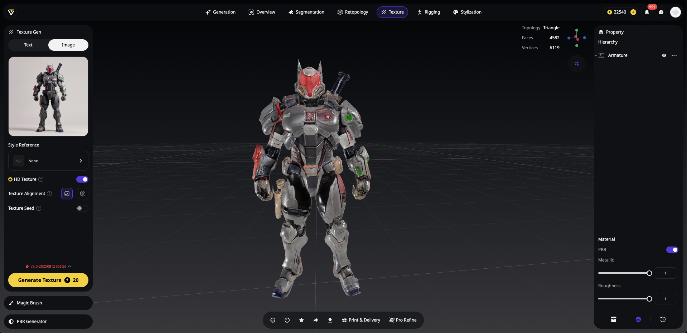Open the Stylization tab
The image size is (687, 333).
467,12
